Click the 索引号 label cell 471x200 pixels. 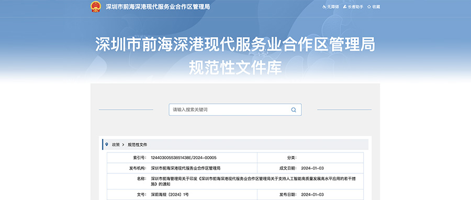(139, 158)
